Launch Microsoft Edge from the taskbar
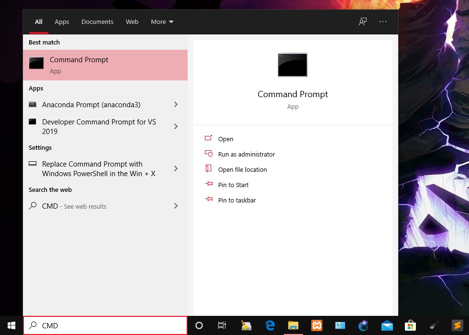Screen dimensions: 469x335 tap(270, 325)
